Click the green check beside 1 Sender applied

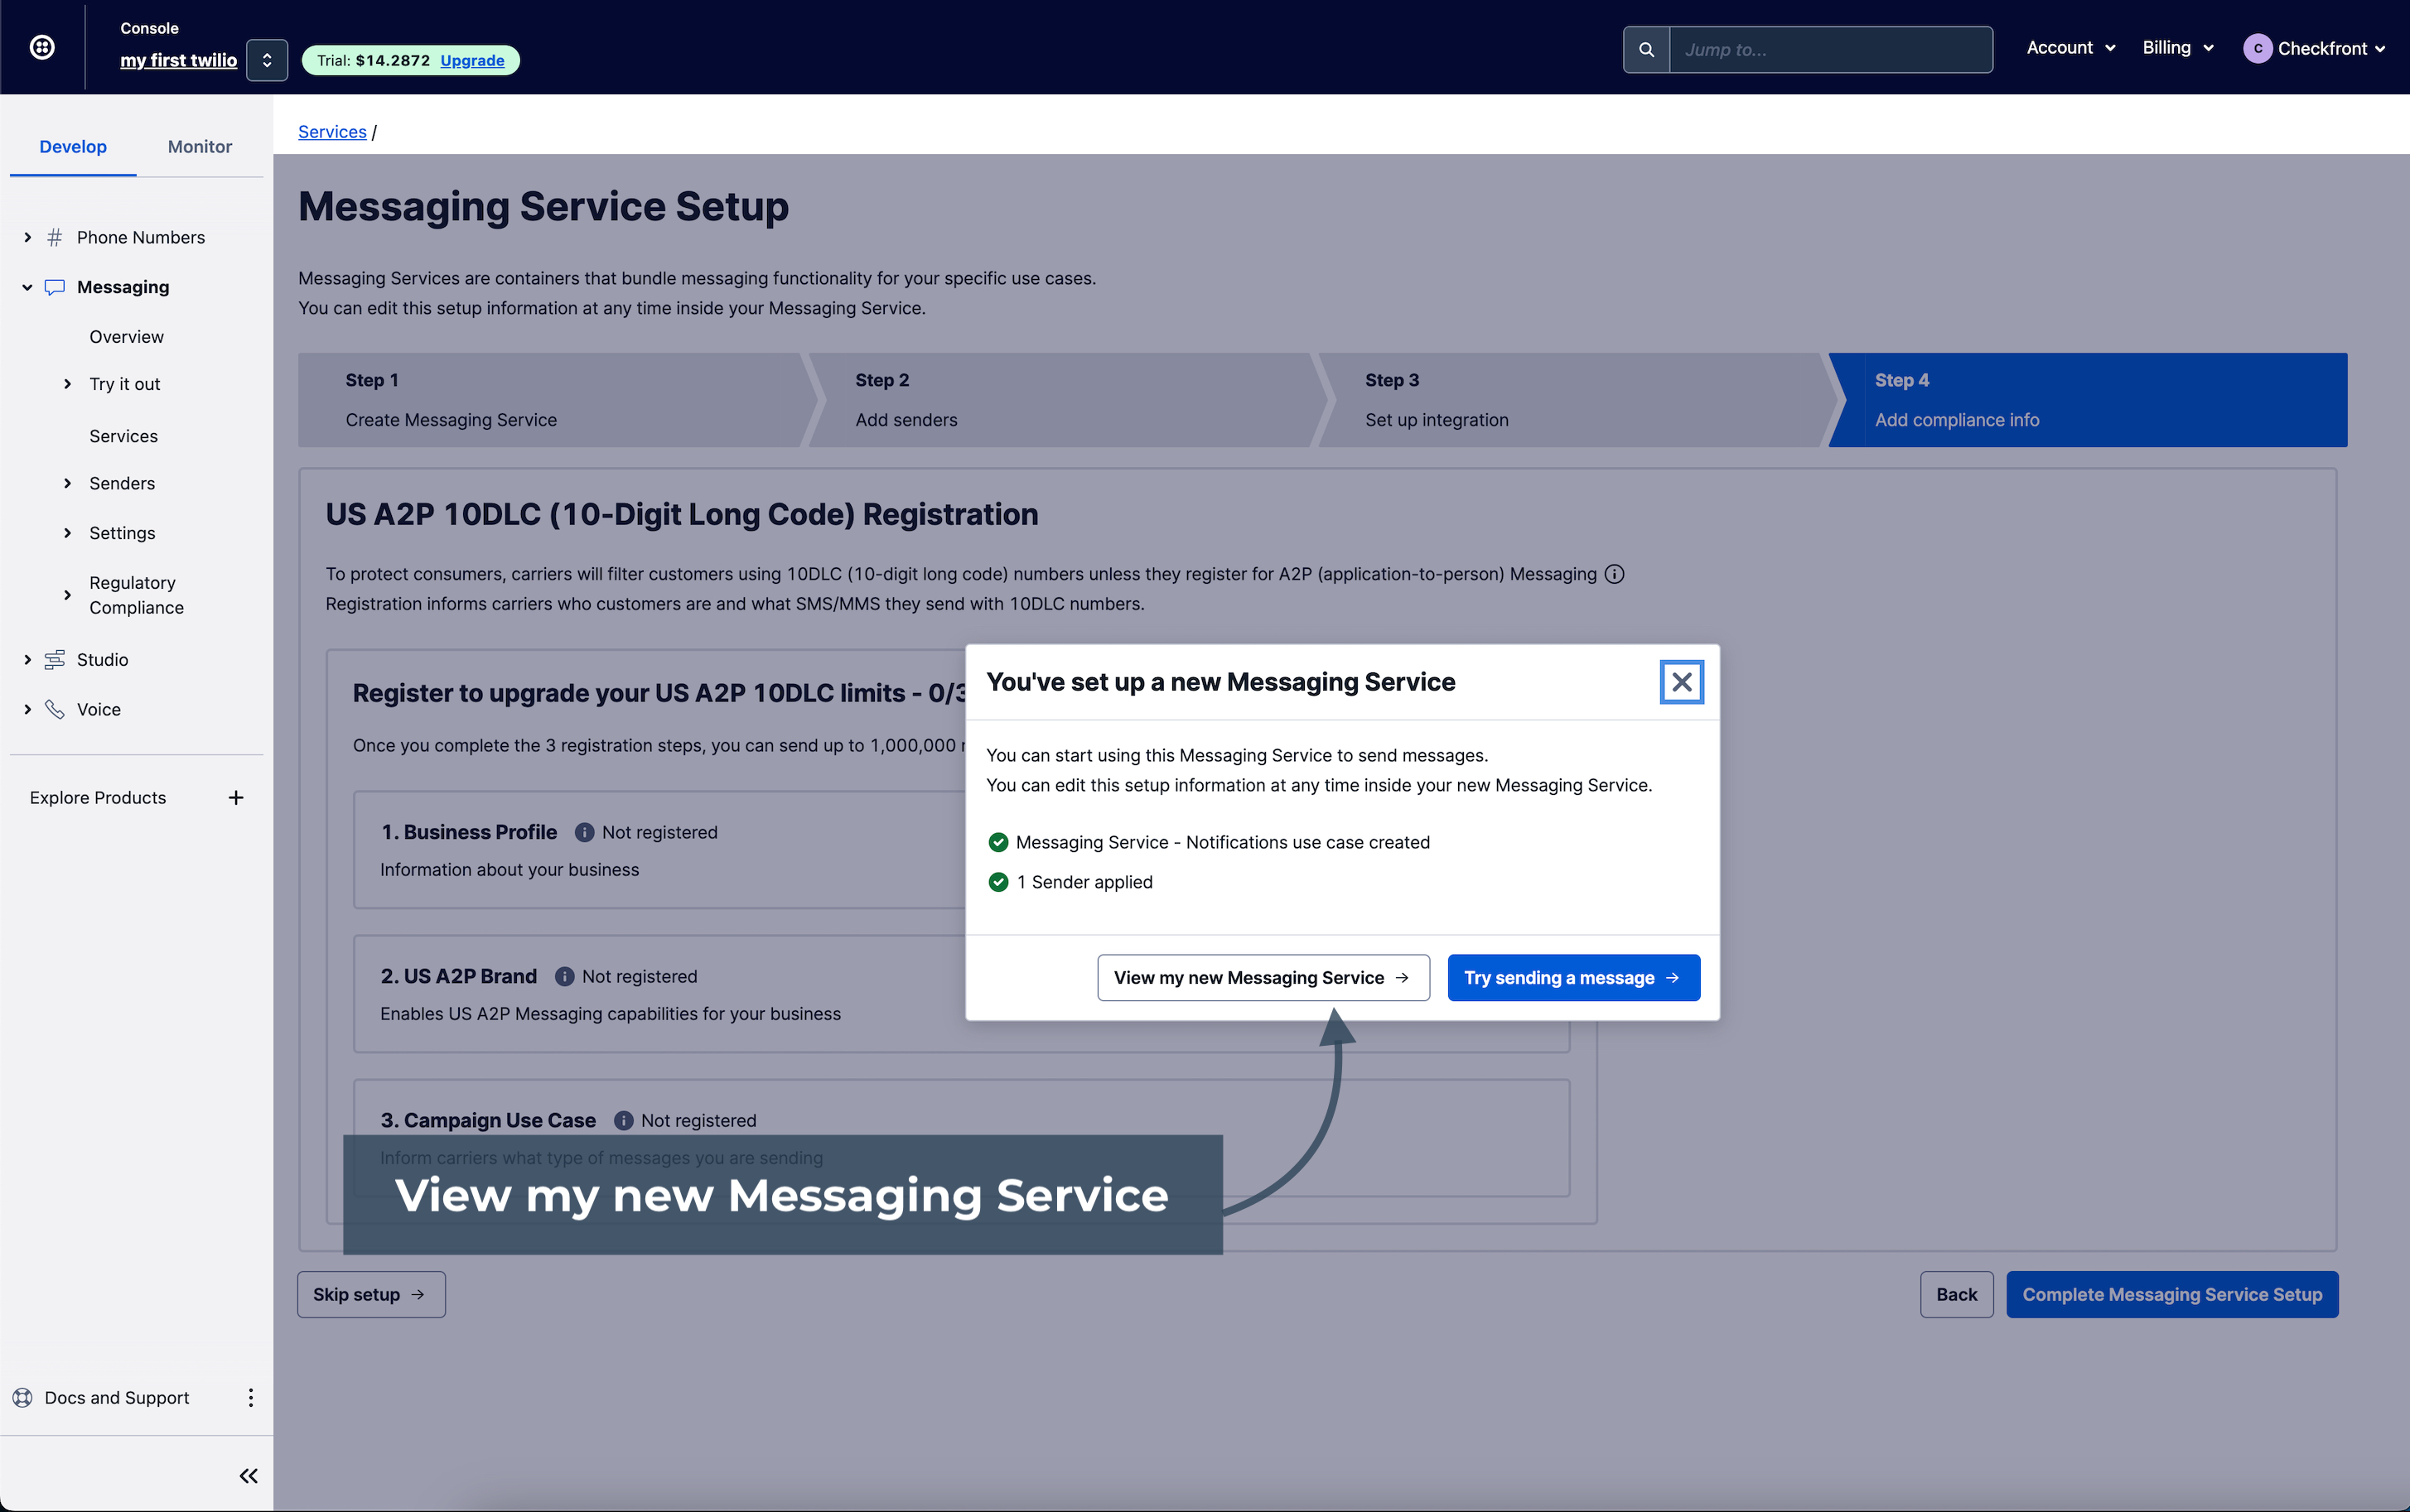[997, 882]
